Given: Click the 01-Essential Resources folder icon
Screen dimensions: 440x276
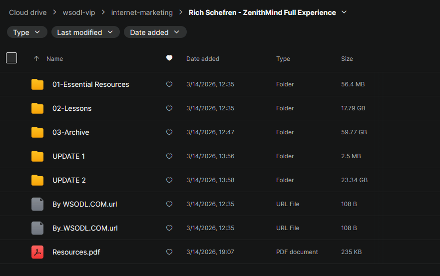Looking at the screenshot, I should (x=37, y=84).
